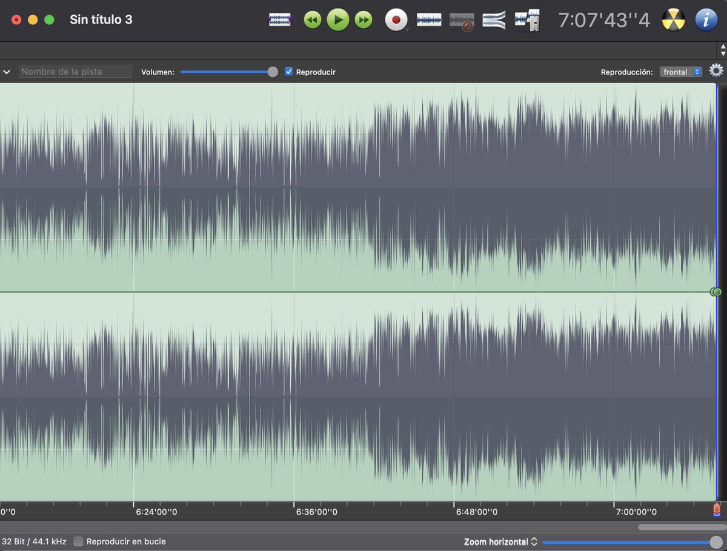Open the Reproducción frontal dropdown

click(681, 72)
